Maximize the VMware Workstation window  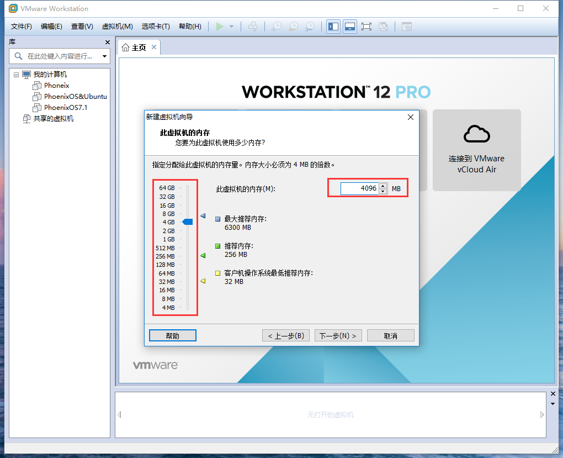click(x=520, y=8)
